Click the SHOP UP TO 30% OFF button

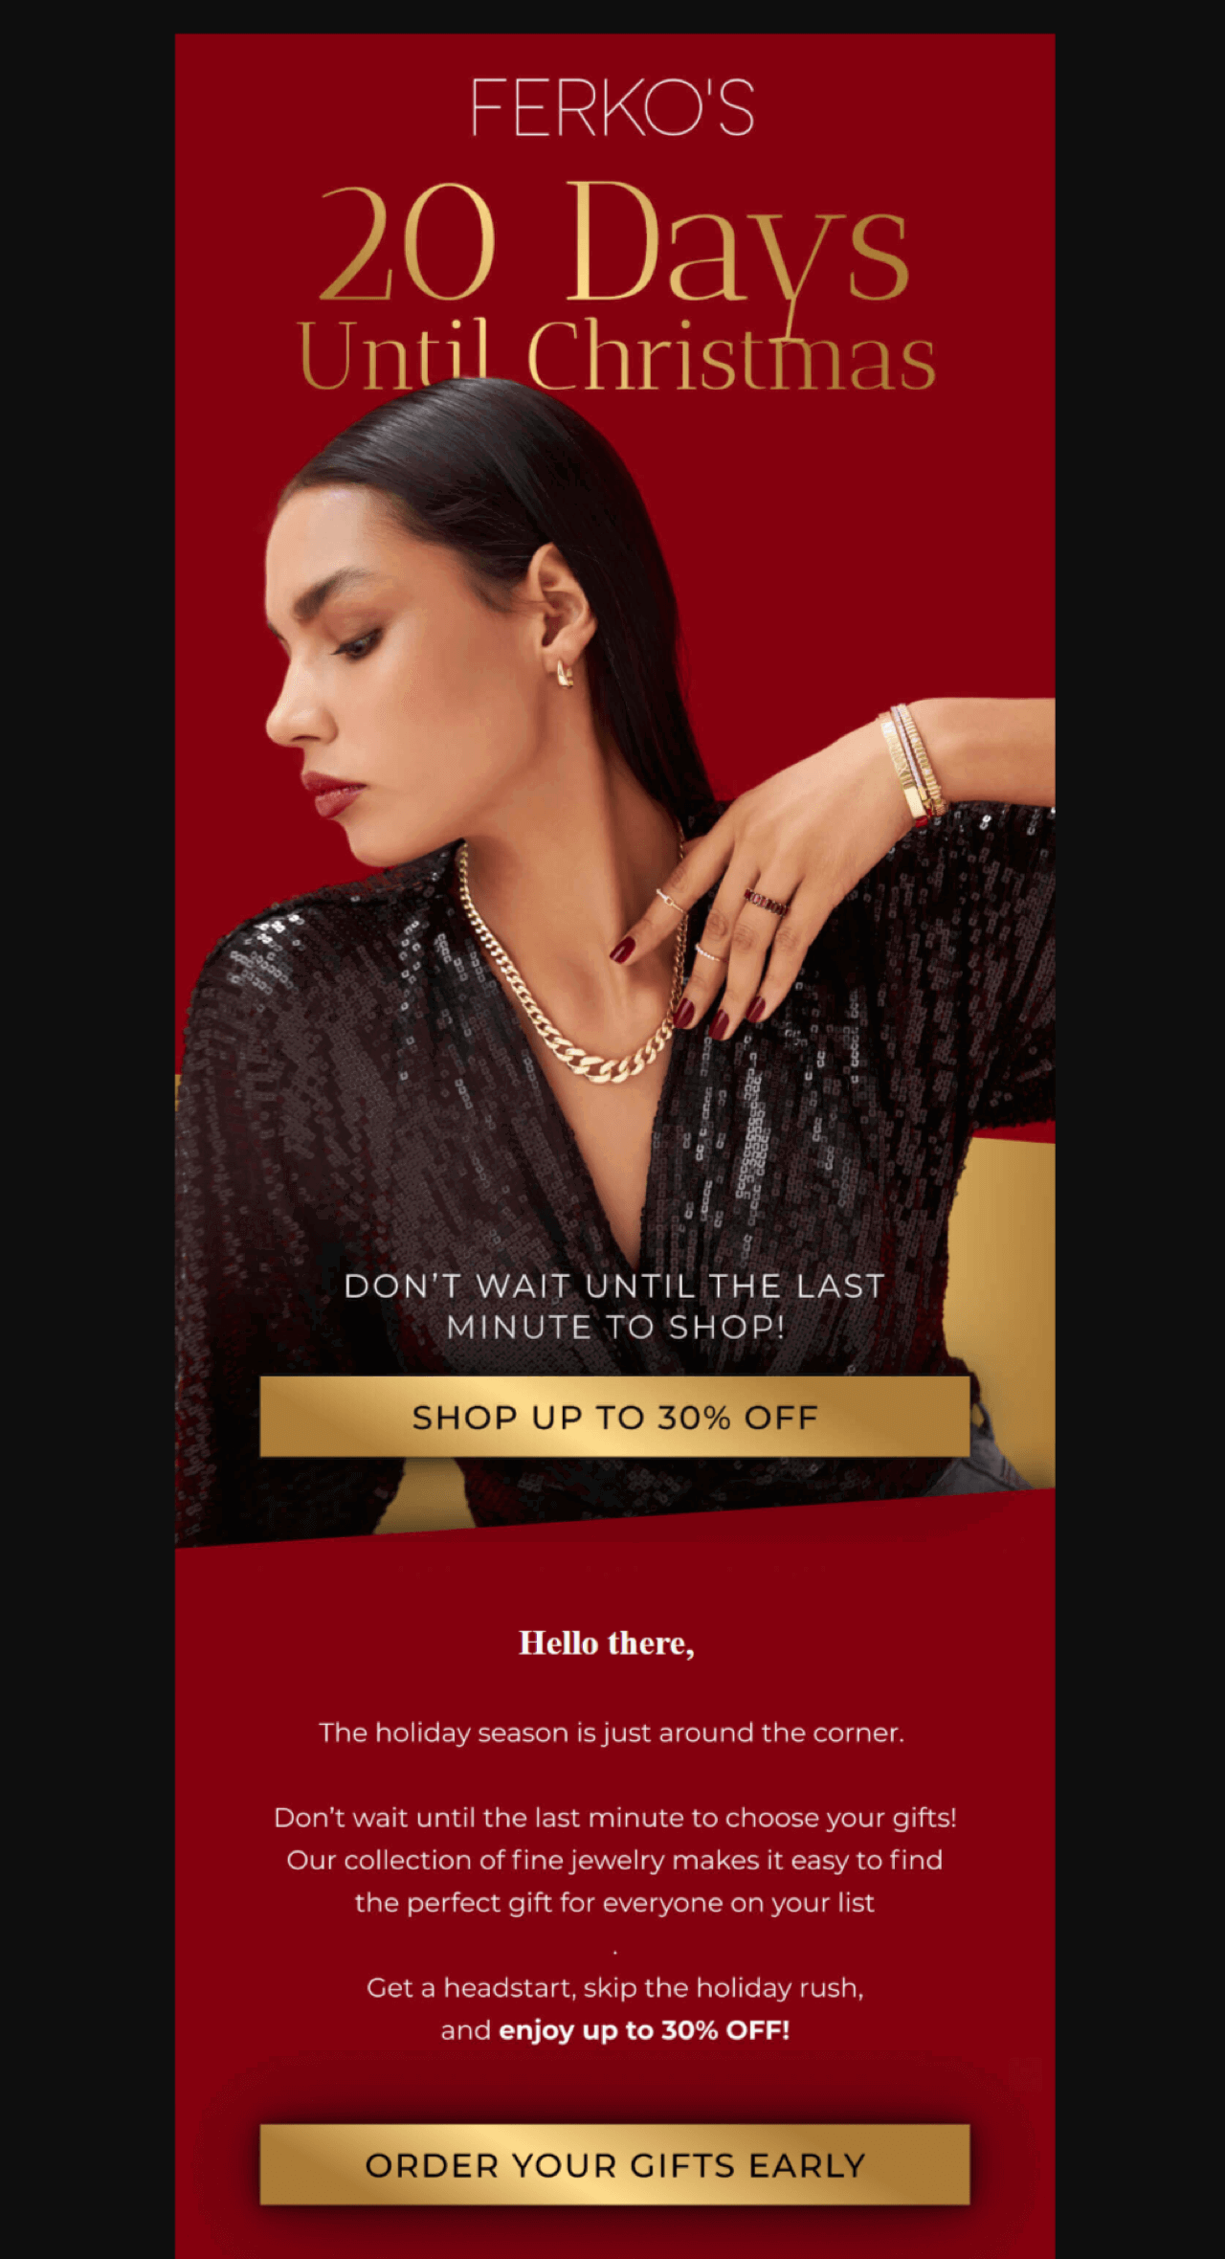tap(614, 1417)
